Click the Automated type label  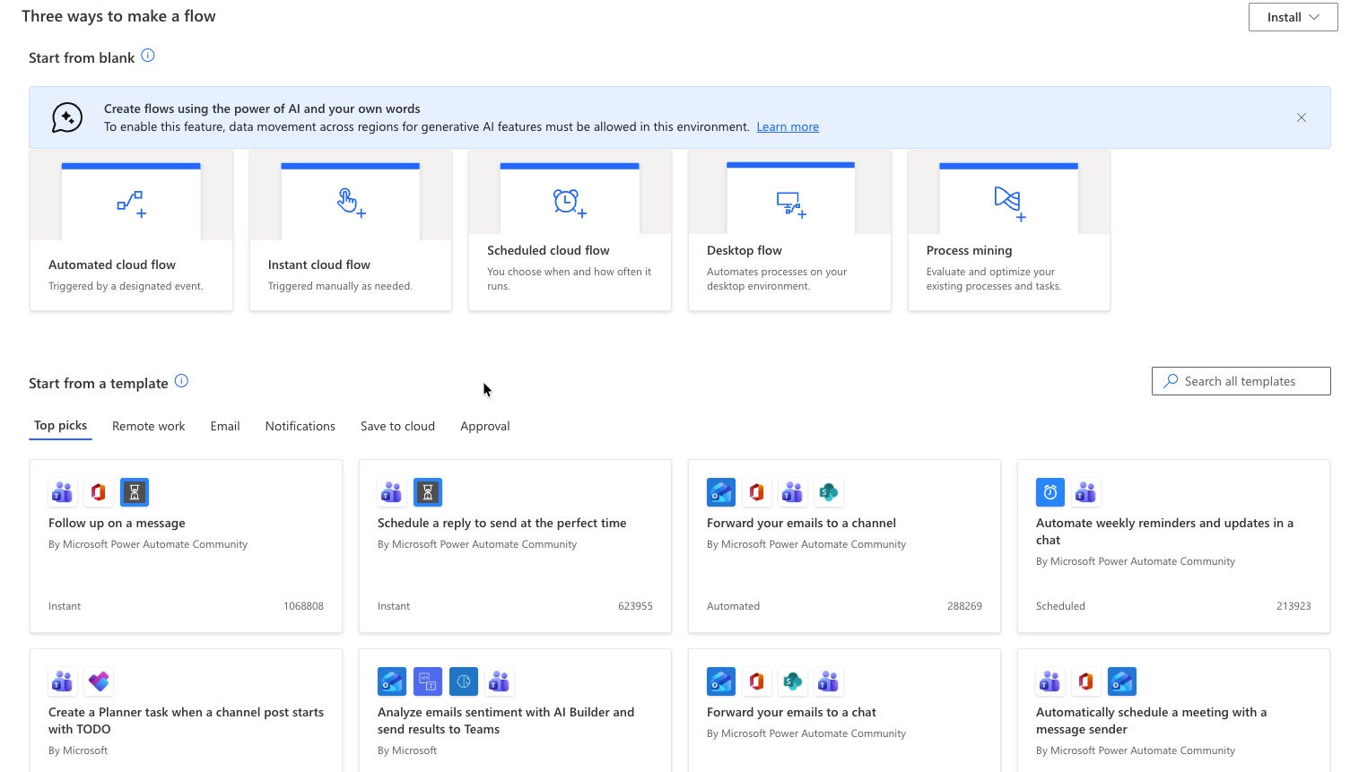[x=733, y=606]
